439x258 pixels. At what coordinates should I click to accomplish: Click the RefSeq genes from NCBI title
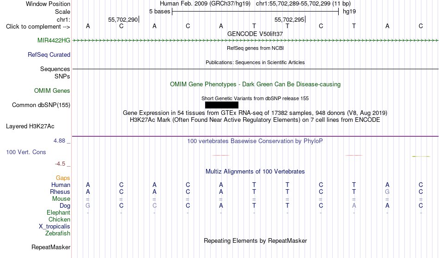(256, 48)
